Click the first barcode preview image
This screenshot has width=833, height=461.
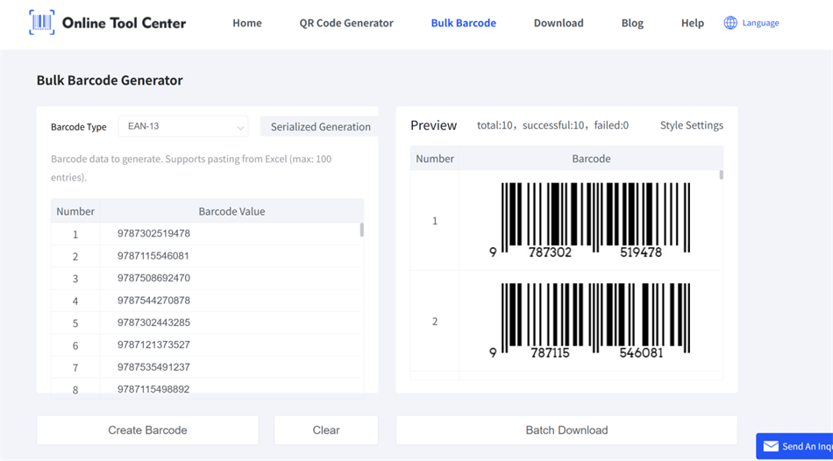tap(590, 220)
